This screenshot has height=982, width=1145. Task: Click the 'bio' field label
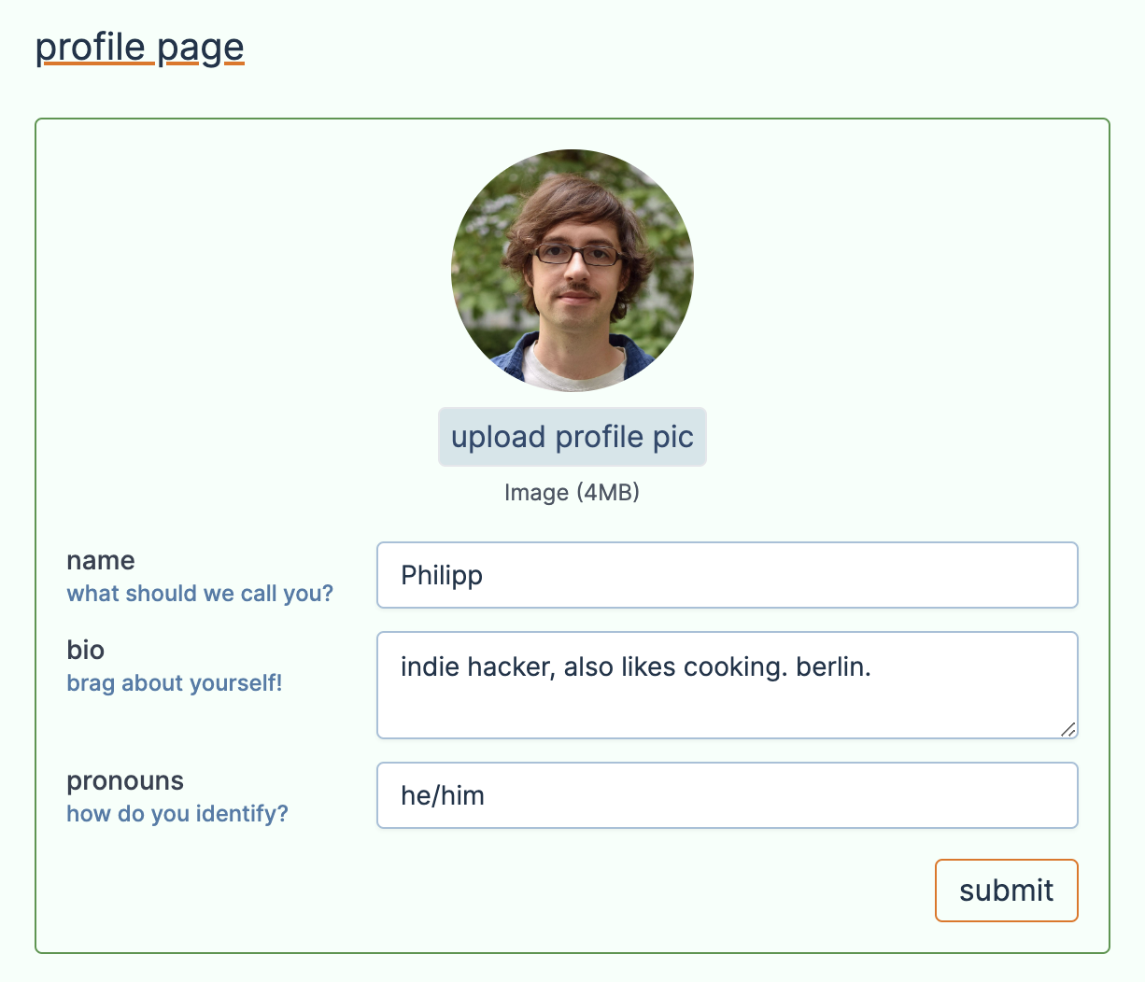point(86,650)
